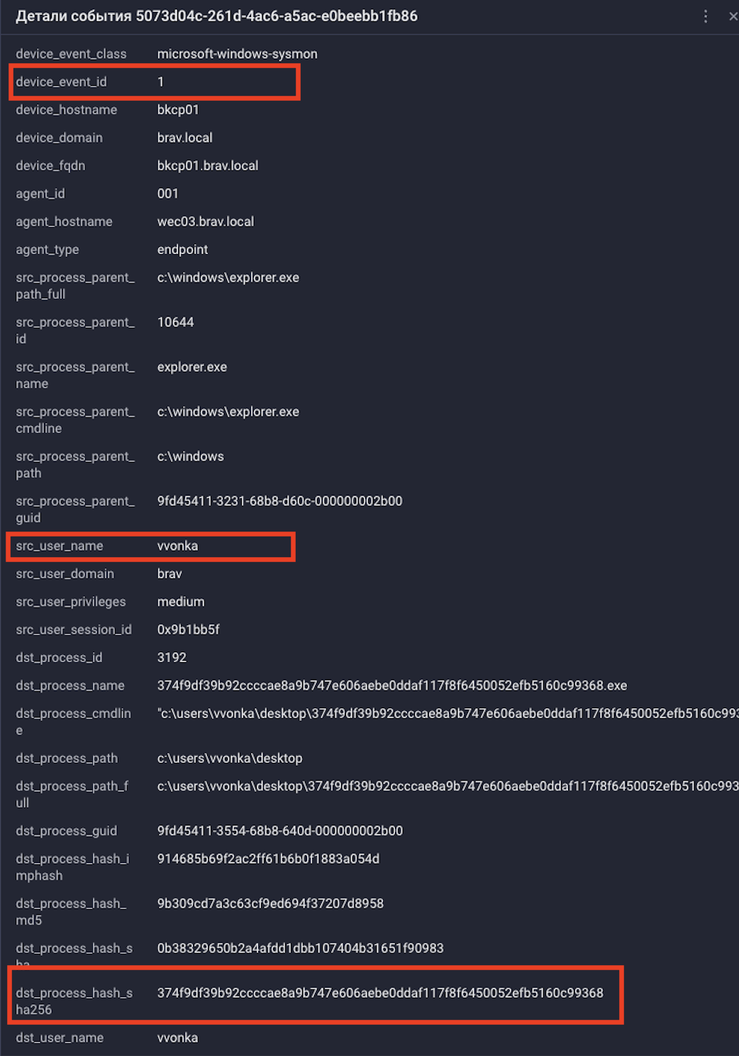Click the dst_process_hash_sha256 value
Image resolution: width=739 pixels, height=1056 pixels.
380,993
